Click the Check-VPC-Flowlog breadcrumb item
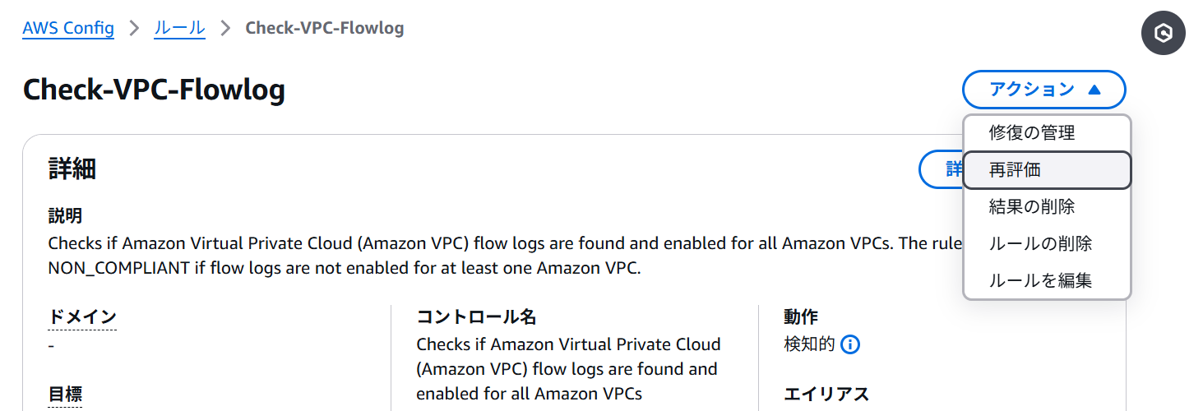Screen dimensions: 1203x411 325,29
